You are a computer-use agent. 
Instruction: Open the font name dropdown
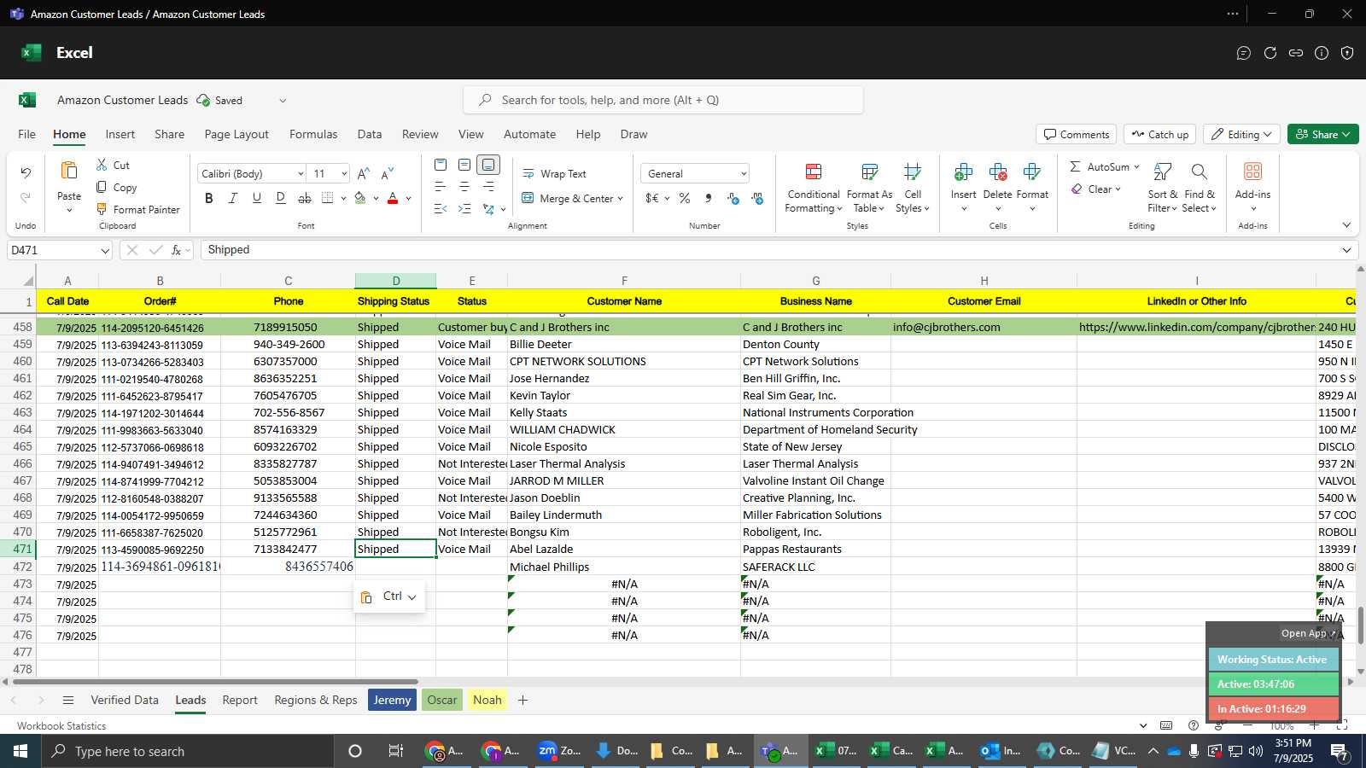[x=301, y=173]
